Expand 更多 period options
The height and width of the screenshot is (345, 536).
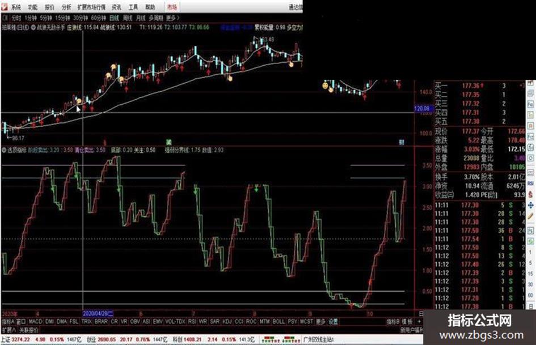(x=172, y=18)
